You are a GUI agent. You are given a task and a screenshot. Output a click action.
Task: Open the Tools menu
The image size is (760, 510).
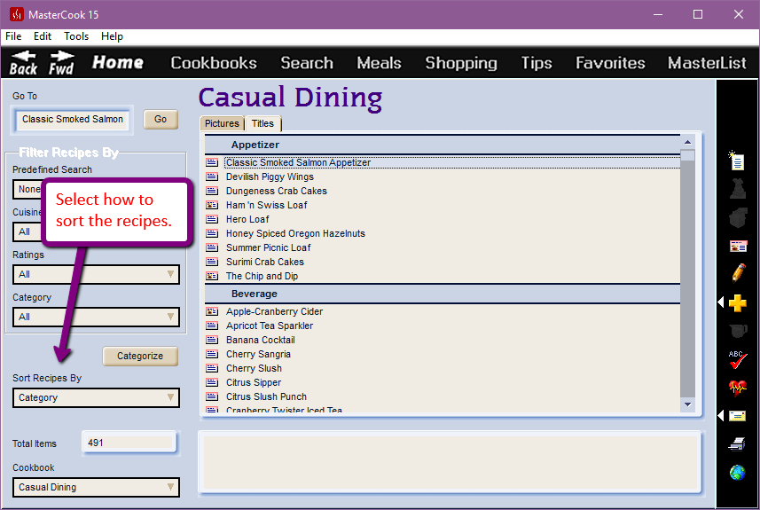(76, 36)
